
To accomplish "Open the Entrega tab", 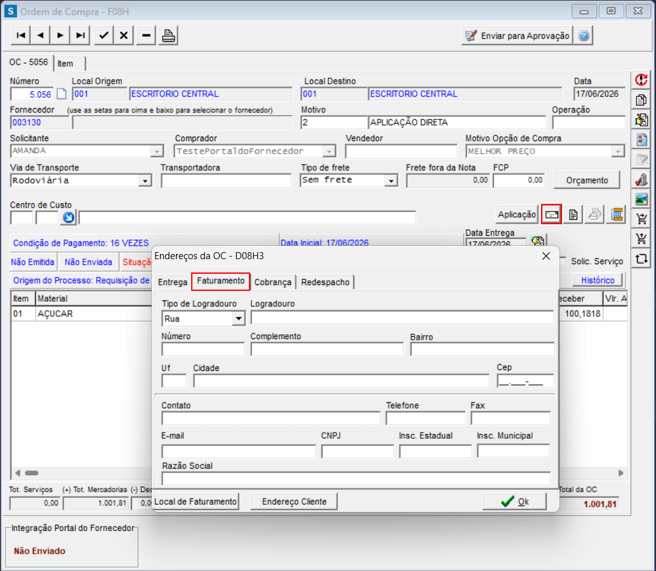I will click(x=172, y=283).
